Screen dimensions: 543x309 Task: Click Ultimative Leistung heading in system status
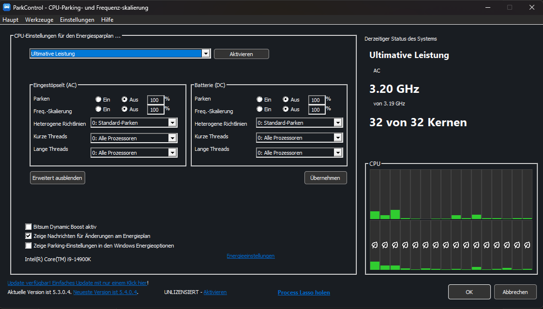409,55
